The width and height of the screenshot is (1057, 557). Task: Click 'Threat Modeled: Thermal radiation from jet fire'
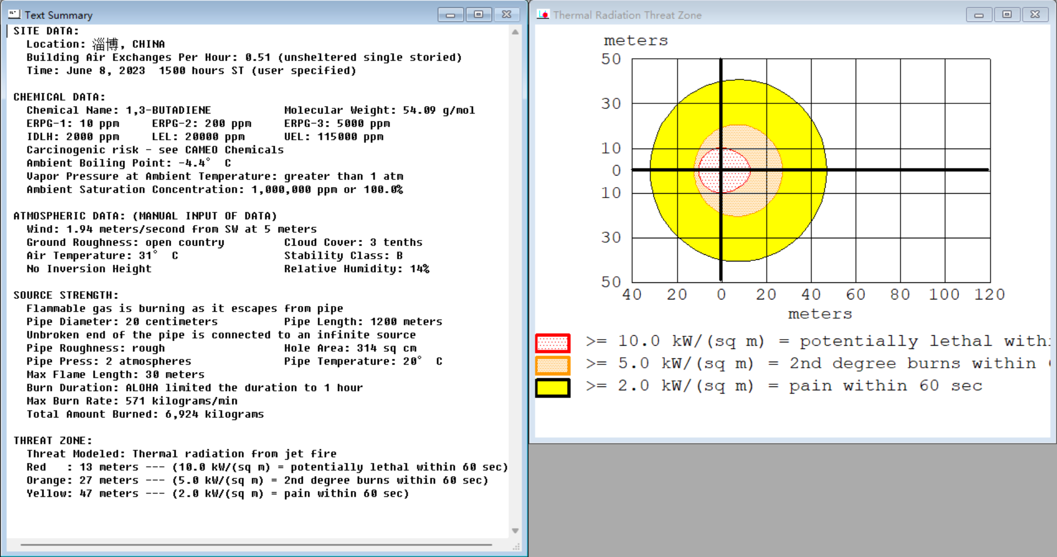pos(182,454)
